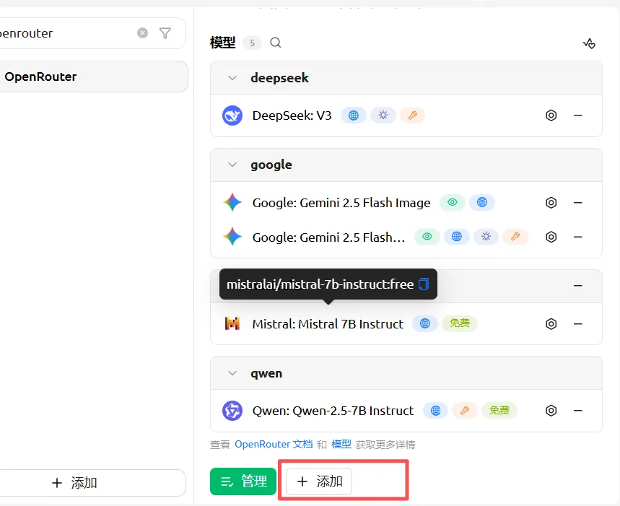
Task: Click sidebar 添加 to add a provider
Action: [92, 483]
